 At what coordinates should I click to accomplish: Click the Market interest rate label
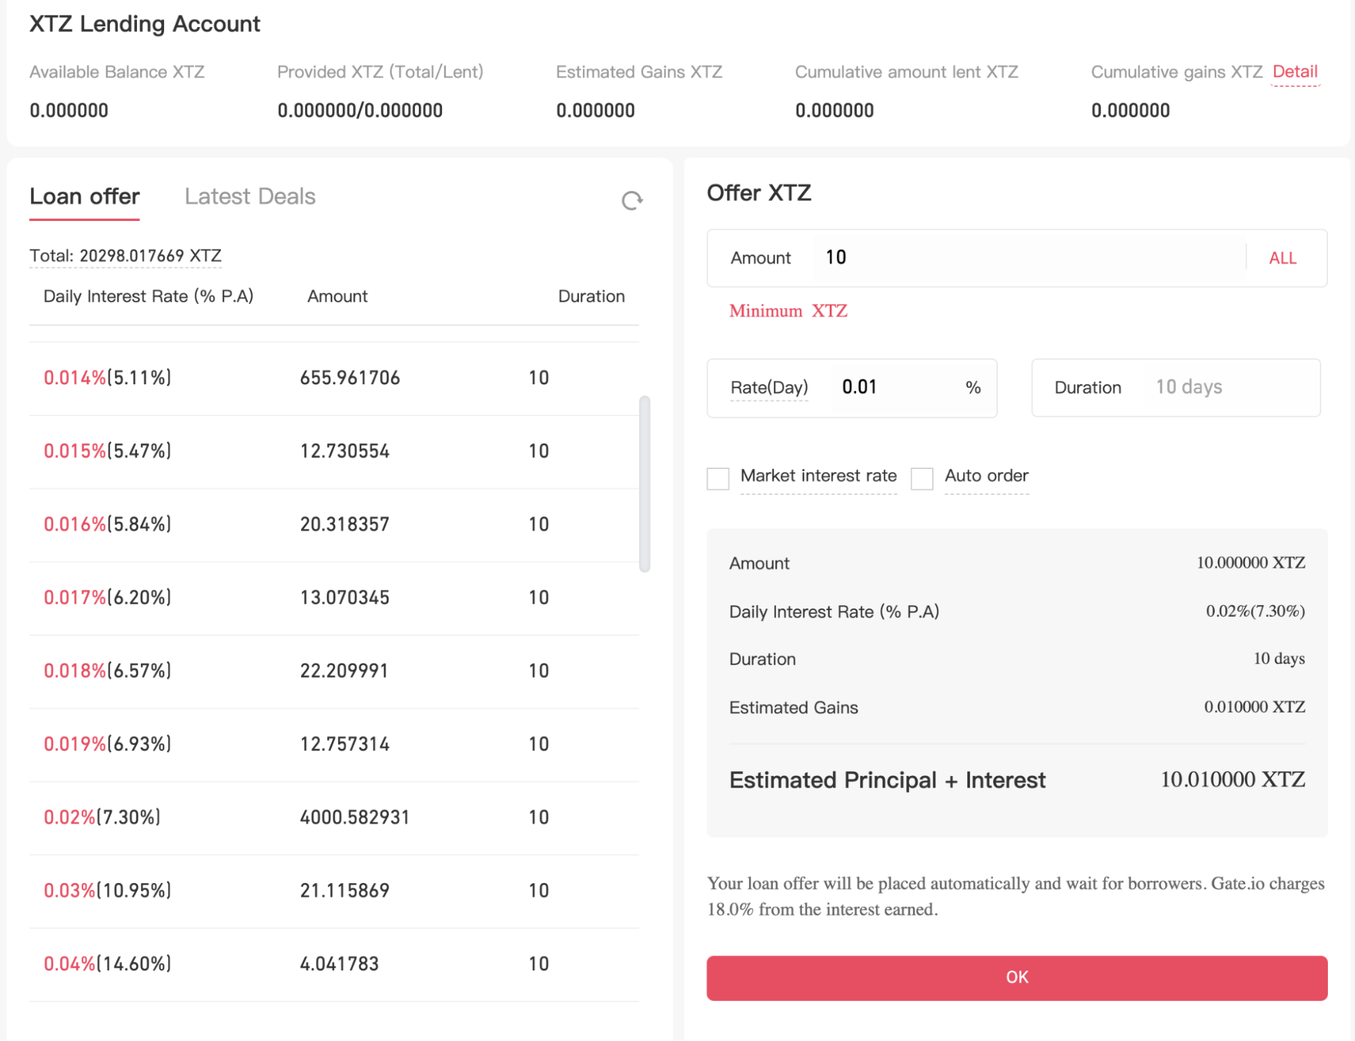click(x=818, y=476)
